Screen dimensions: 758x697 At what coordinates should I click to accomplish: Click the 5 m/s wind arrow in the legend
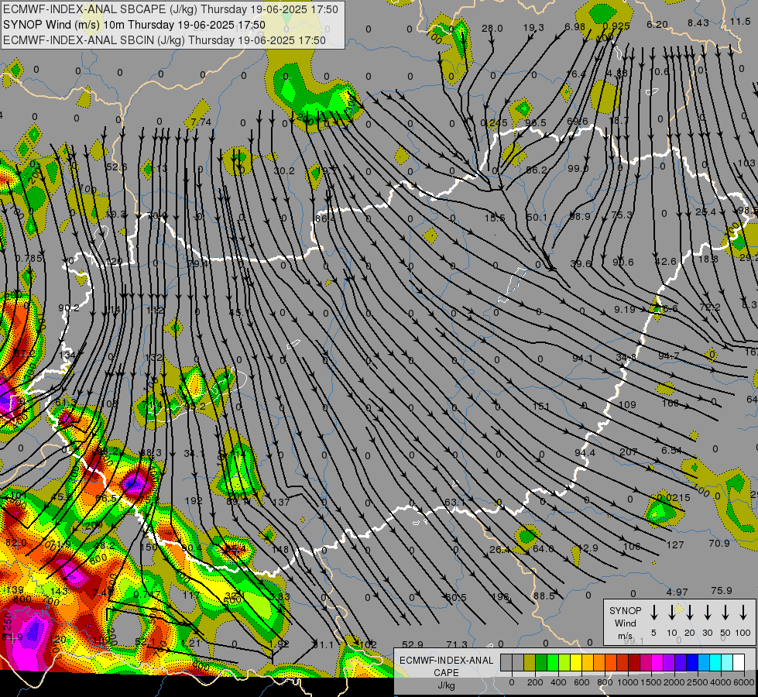click(654, 613)
